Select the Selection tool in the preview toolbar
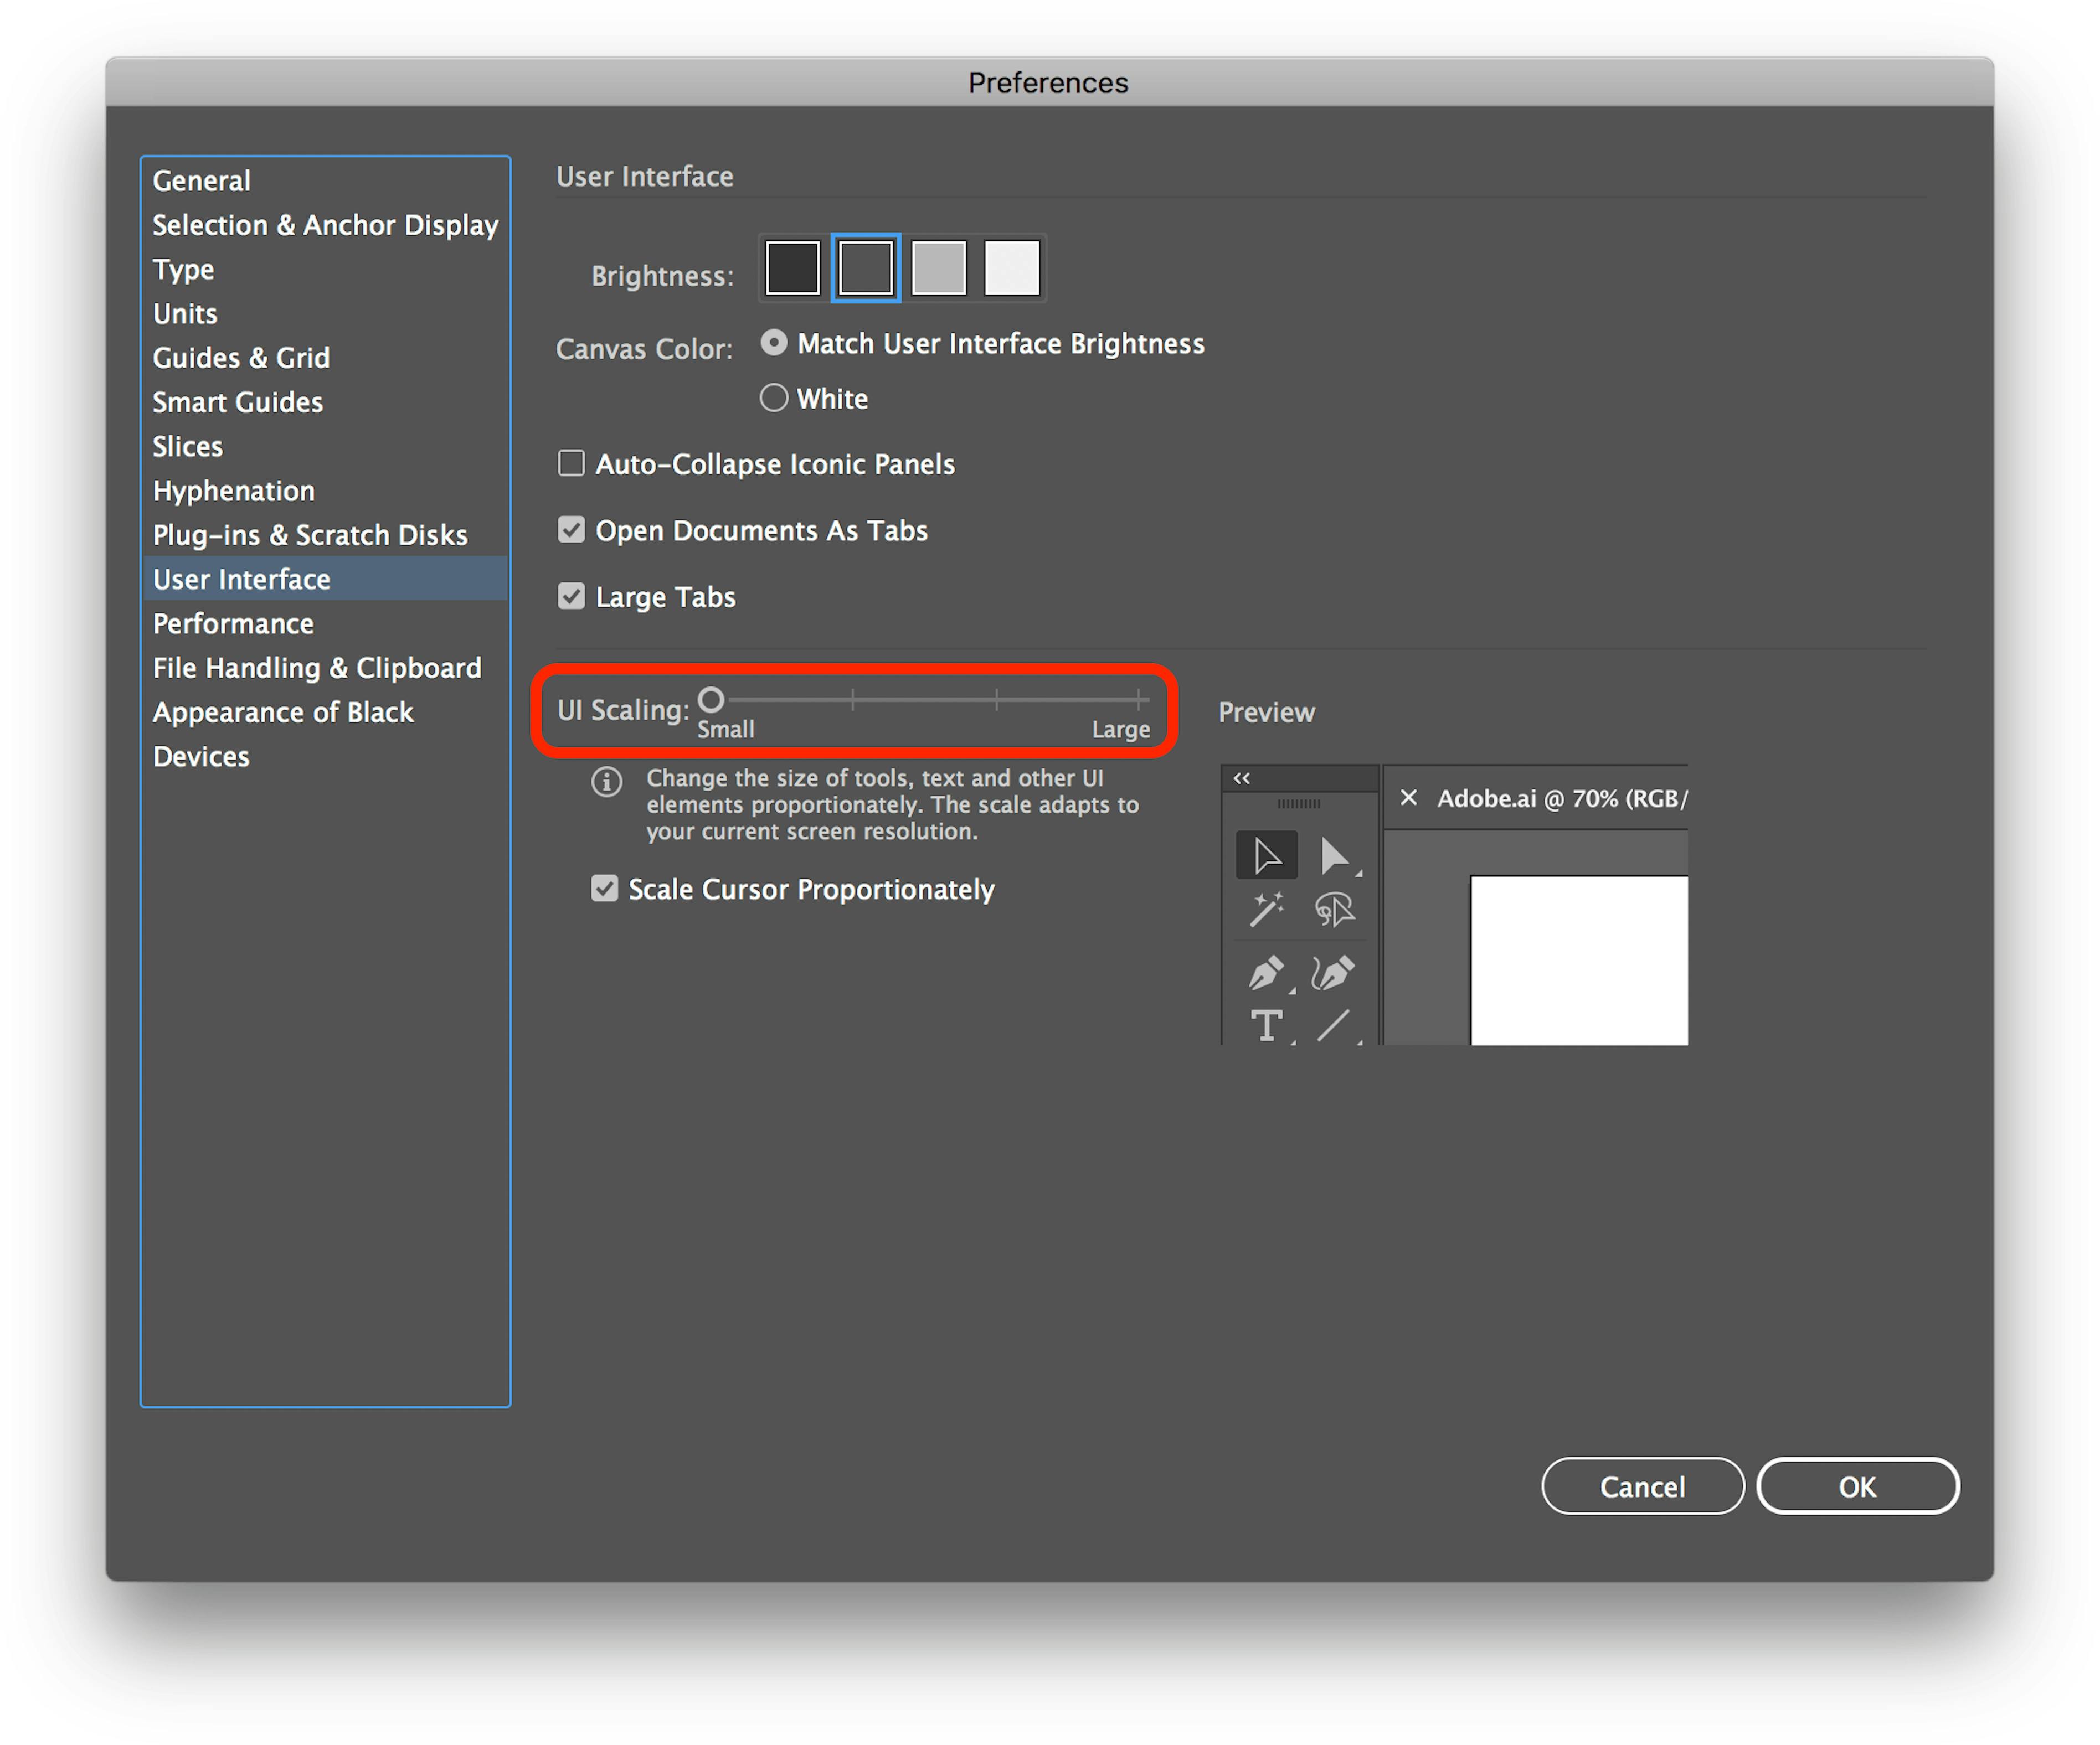The height and width of the screenshot is (1745, 2100). tap(1266, 855)
